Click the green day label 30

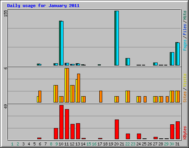tap(172, 144)
